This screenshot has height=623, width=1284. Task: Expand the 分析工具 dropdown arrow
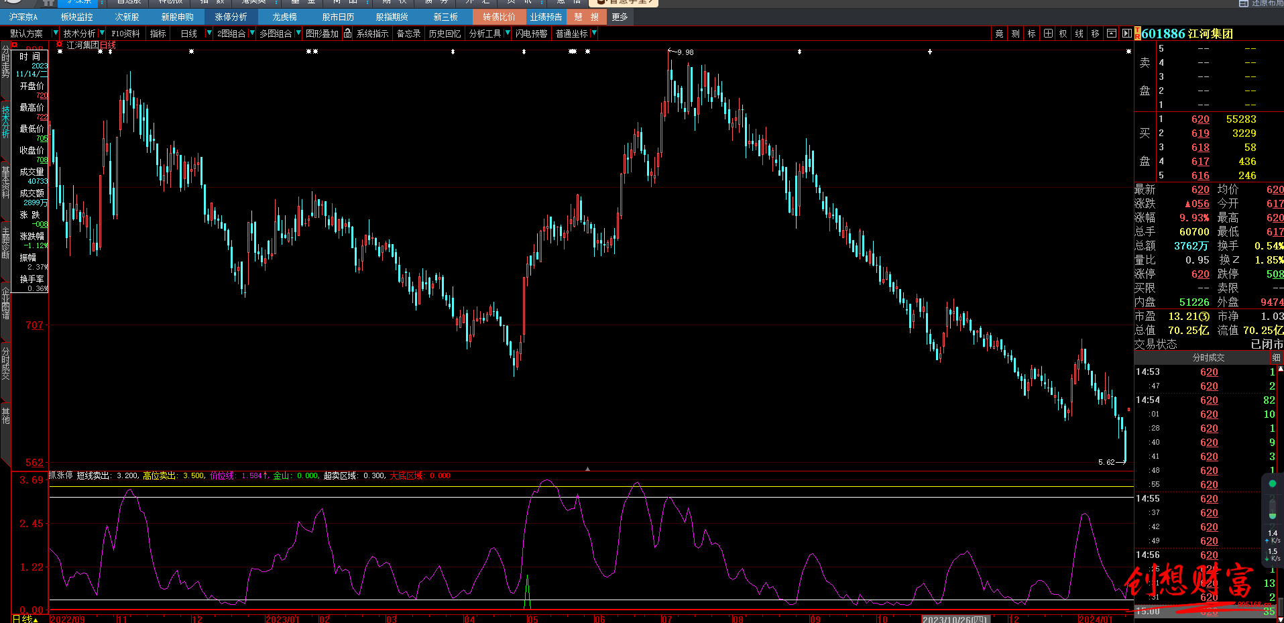coord(507,33)
